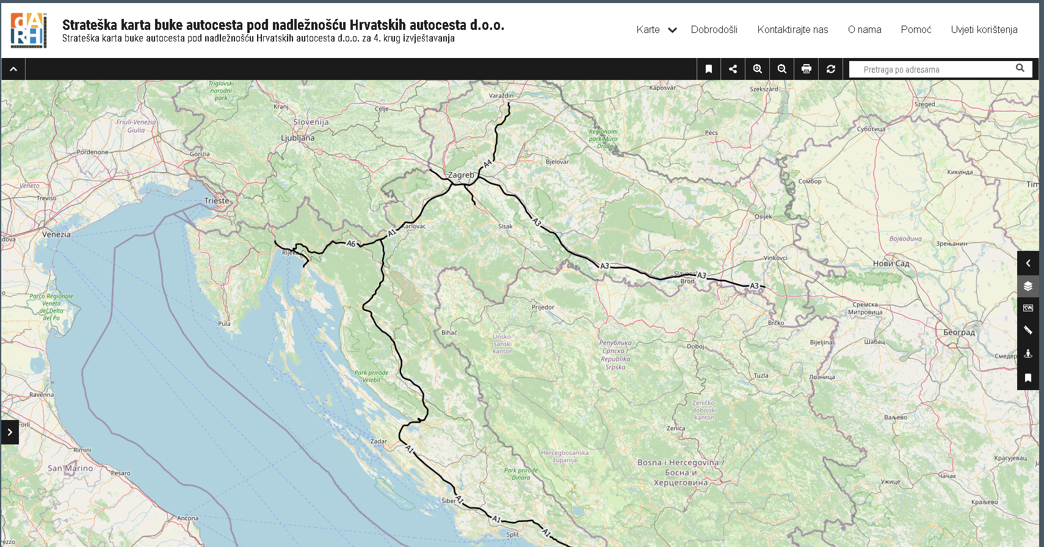This screenshot has width=1044, height=547.
Task: Click the Split label on the map
Action: (512, 534)
